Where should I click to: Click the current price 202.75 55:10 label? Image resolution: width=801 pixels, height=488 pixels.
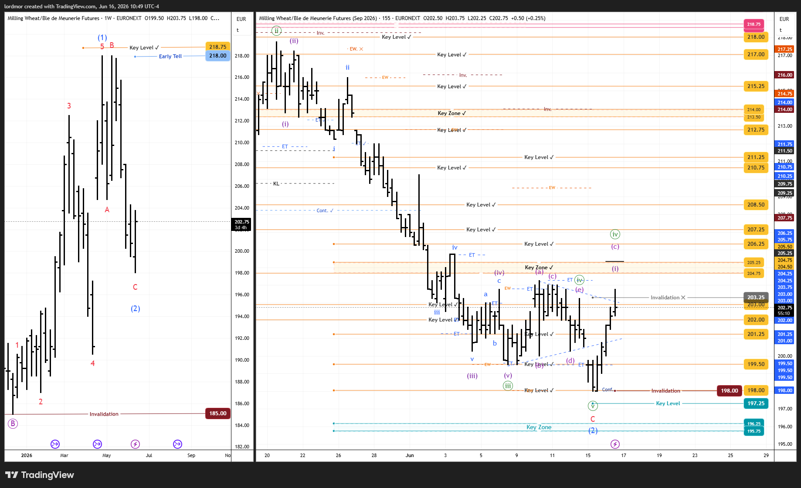click(784, 310)
